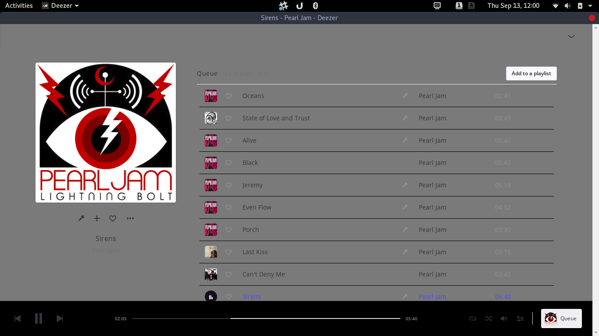Image resolution: width=599 pixels, height=336 pixels.
Task: Click the workspace indicator icon showing 1
Action: pos(459,6)
